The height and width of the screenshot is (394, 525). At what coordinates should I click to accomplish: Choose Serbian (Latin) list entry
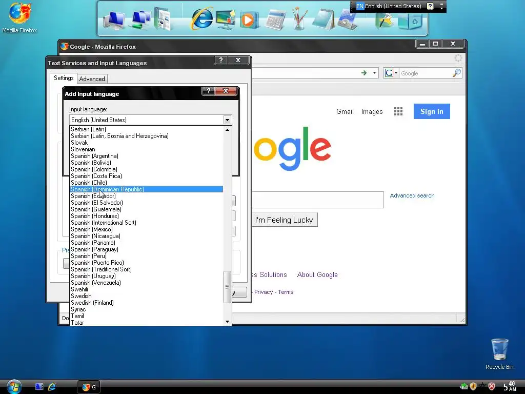[x=146, y=129]
